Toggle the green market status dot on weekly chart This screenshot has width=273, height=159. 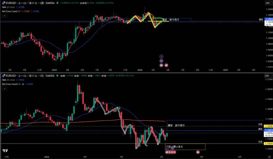pyautogui.click(x=57, y=3)
